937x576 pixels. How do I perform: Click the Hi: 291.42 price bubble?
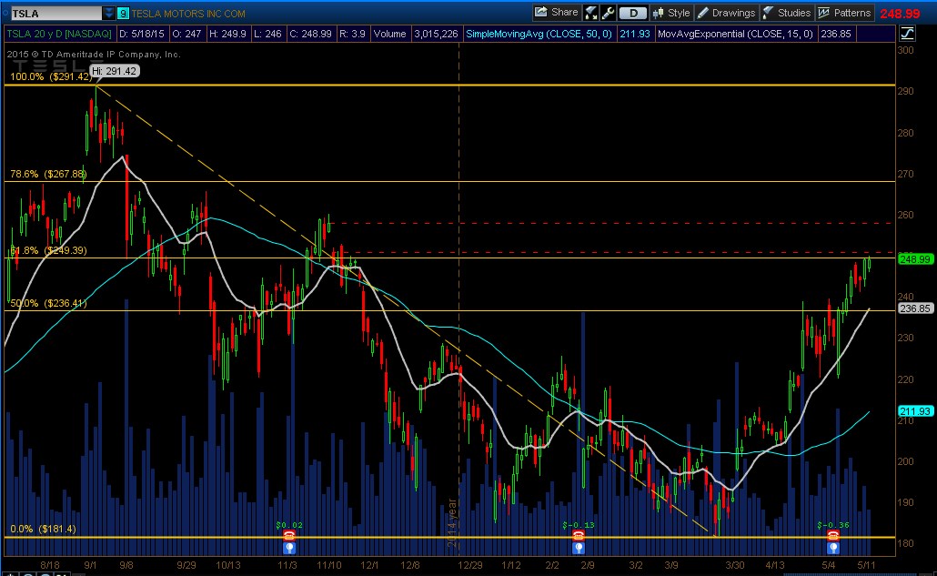tap(116, 71)
